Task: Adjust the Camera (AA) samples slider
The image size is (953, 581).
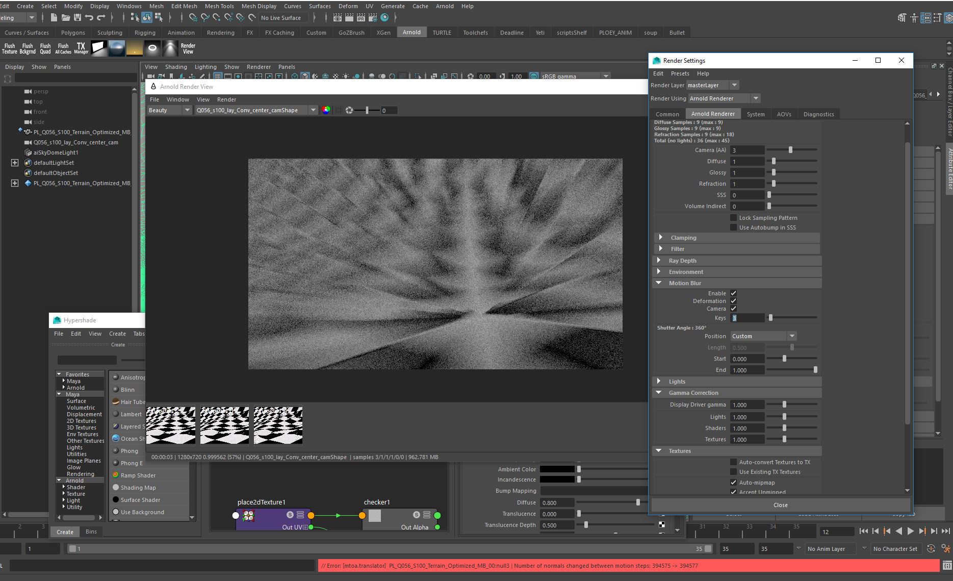Action: tap(790, 149)
